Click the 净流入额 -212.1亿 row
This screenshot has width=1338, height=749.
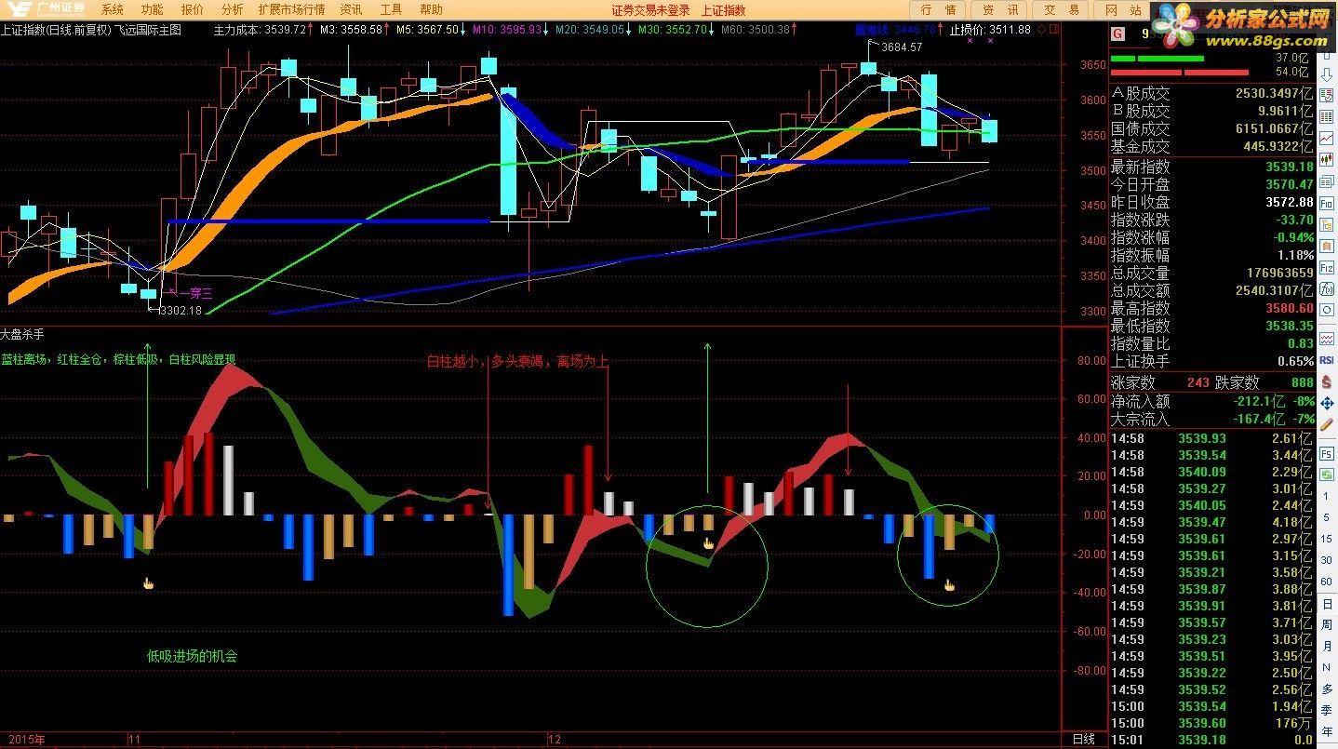[x=1211, y=401]
